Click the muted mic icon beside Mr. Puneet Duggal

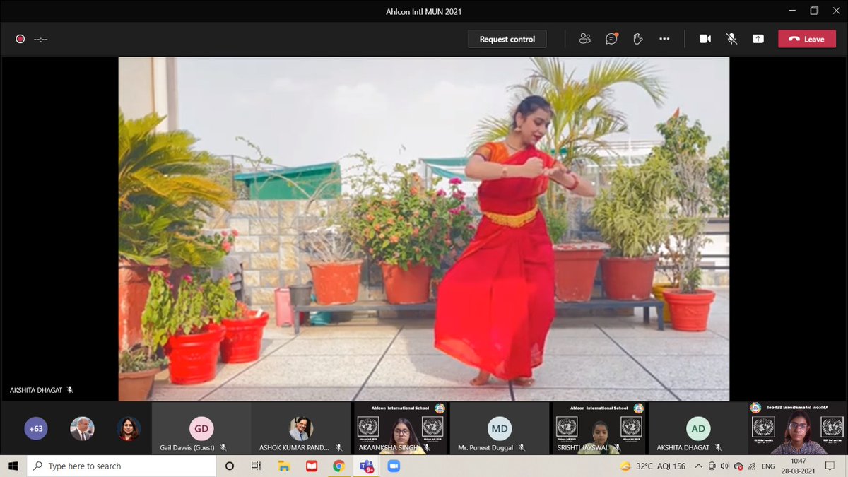[x=522, y=447]
